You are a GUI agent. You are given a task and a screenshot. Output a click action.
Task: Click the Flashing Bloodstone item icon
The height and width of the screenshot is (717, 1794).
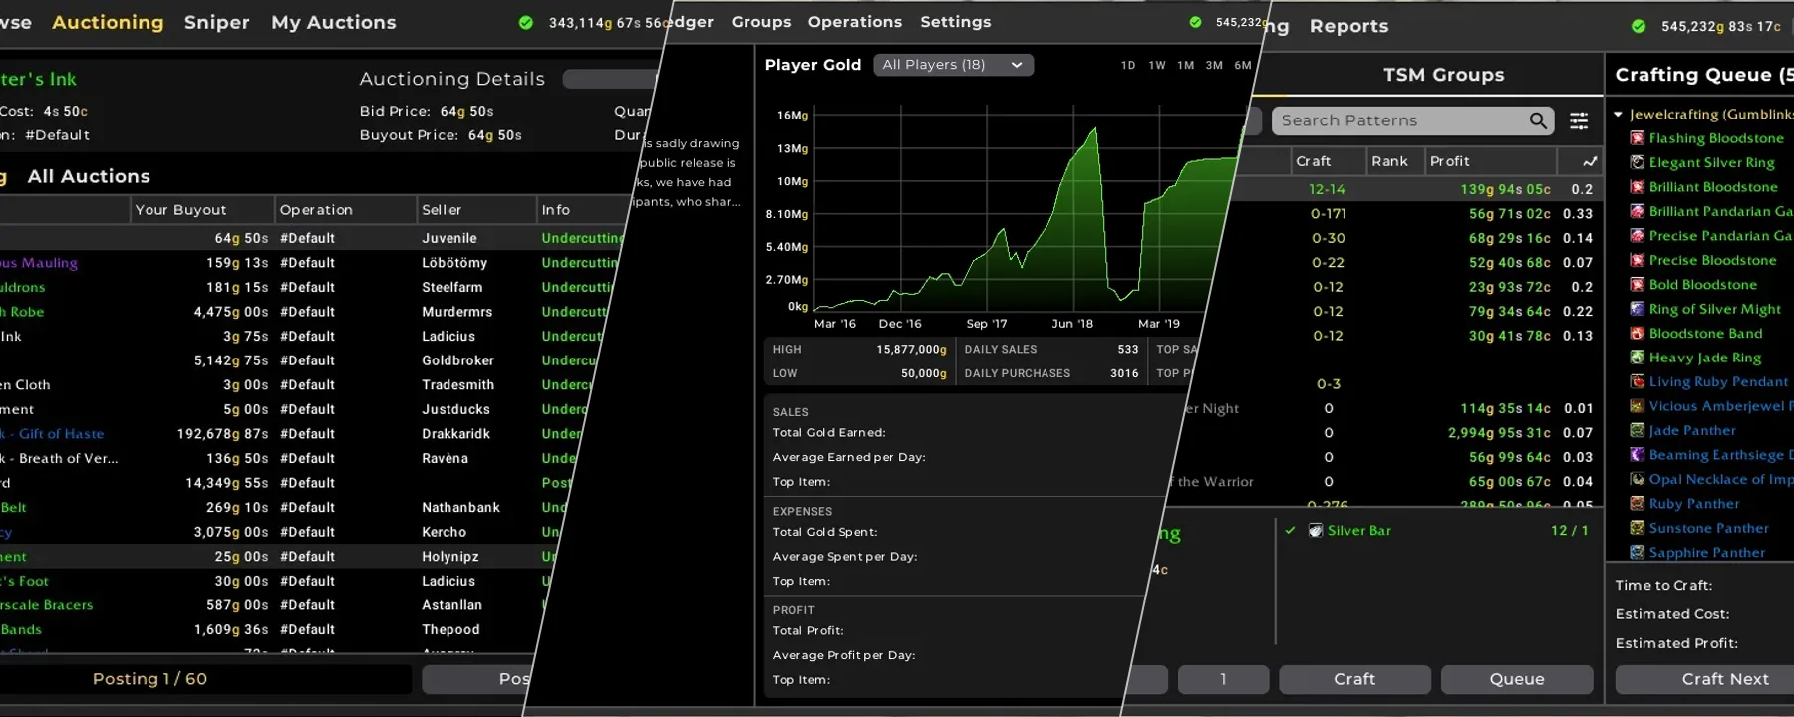1637,138
